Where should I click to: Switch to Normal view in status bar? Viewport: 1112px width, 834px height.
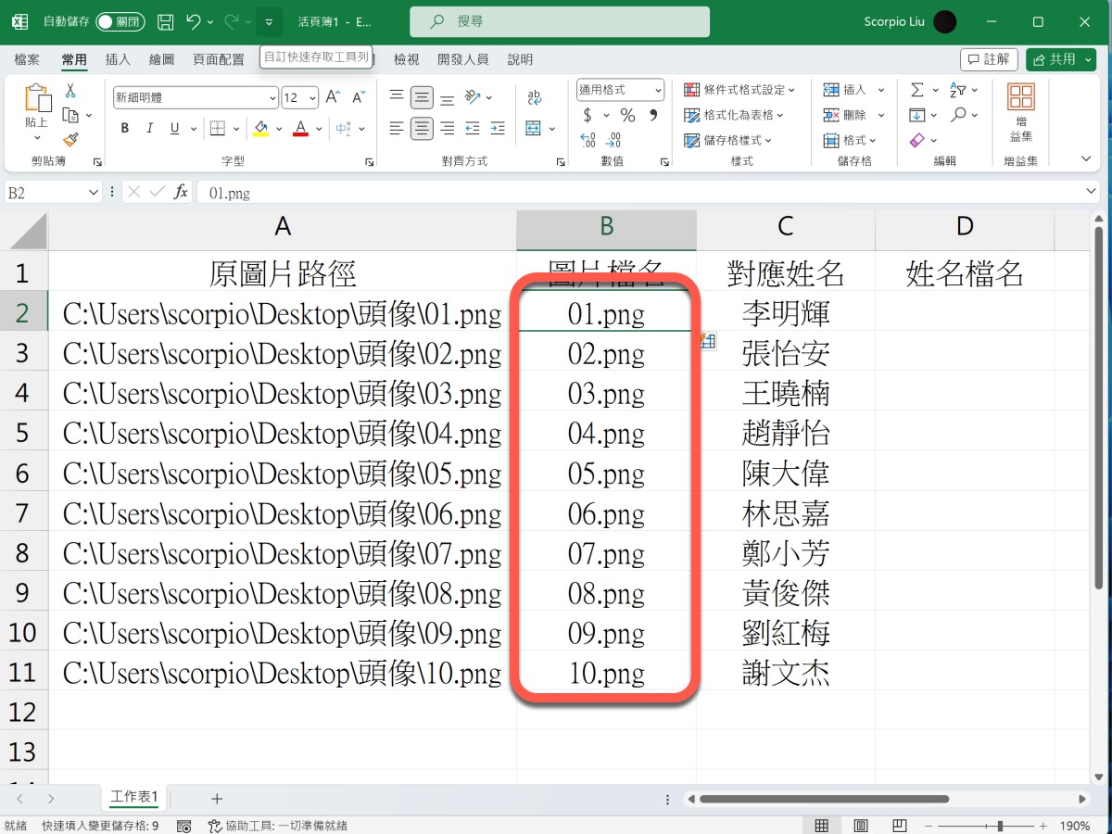click(822, 825)
